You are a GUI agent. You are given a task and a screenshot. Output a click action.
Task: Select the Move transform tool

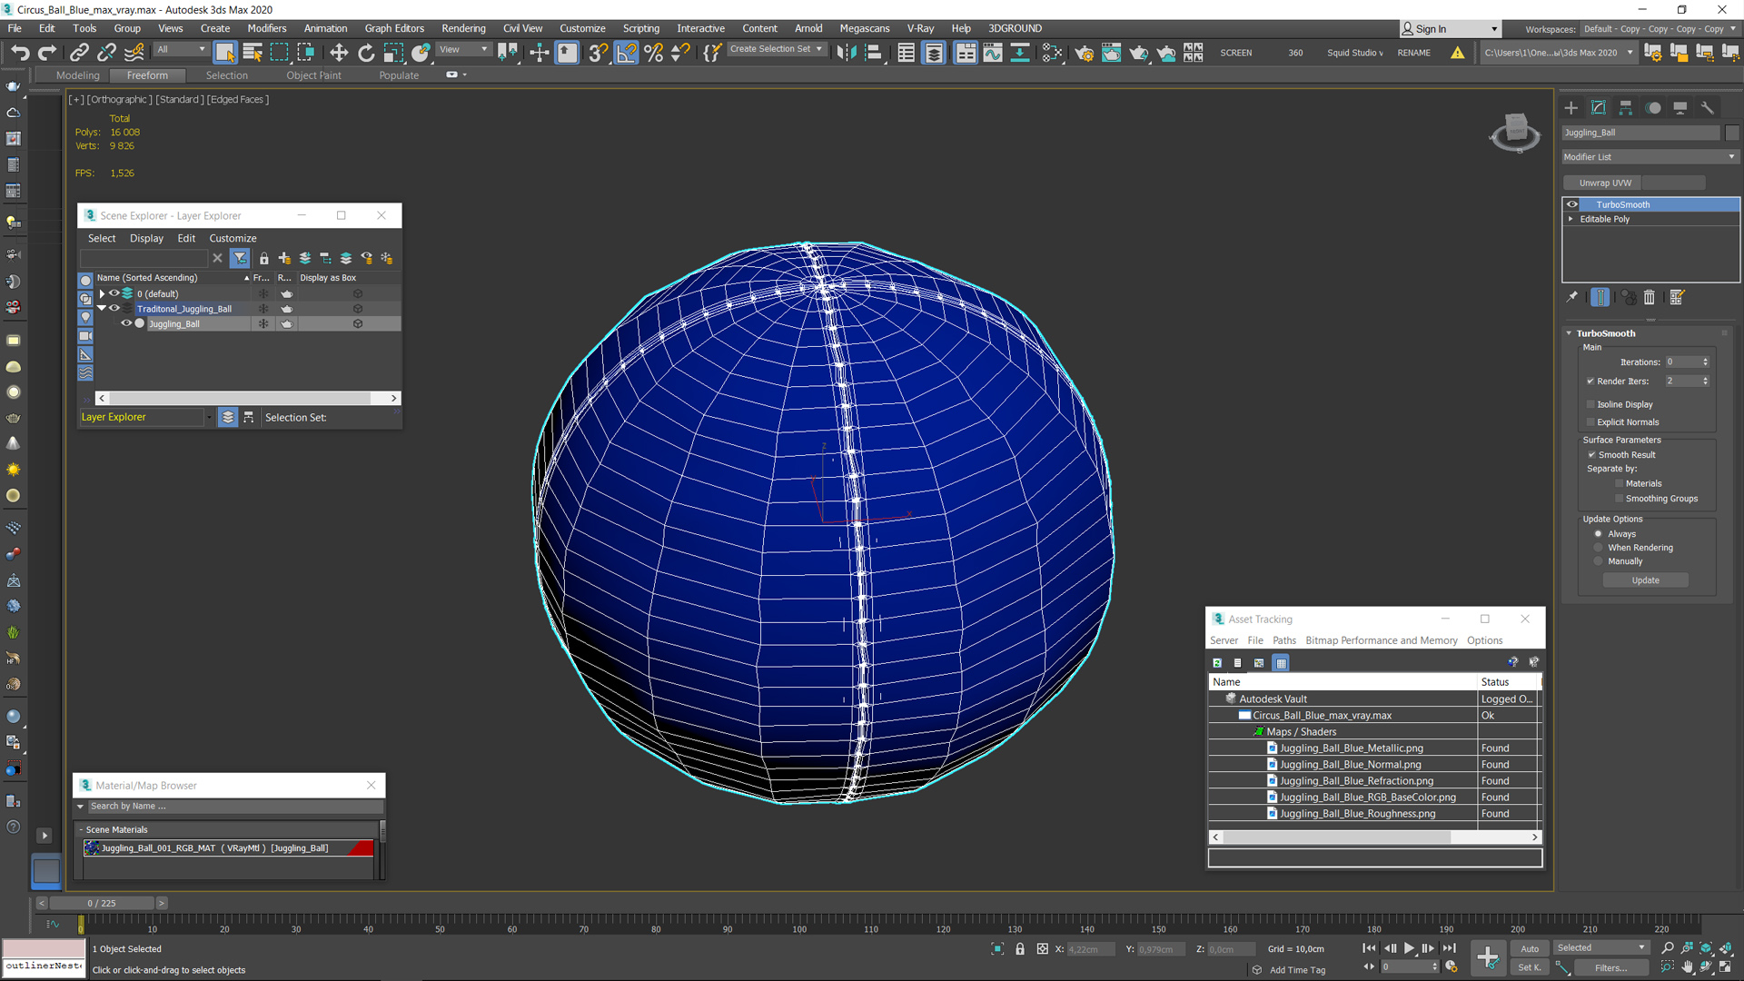tap(339, 53)
